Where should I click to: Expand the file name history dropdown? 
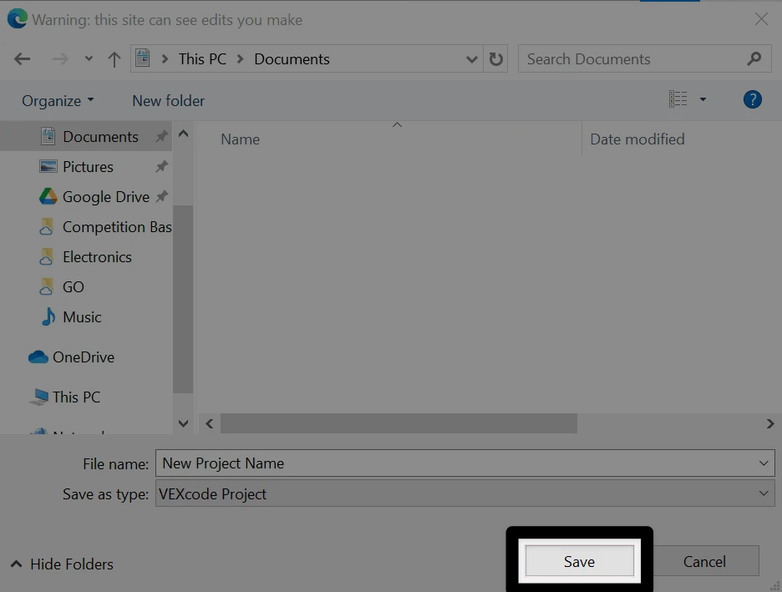pos(763,463)
